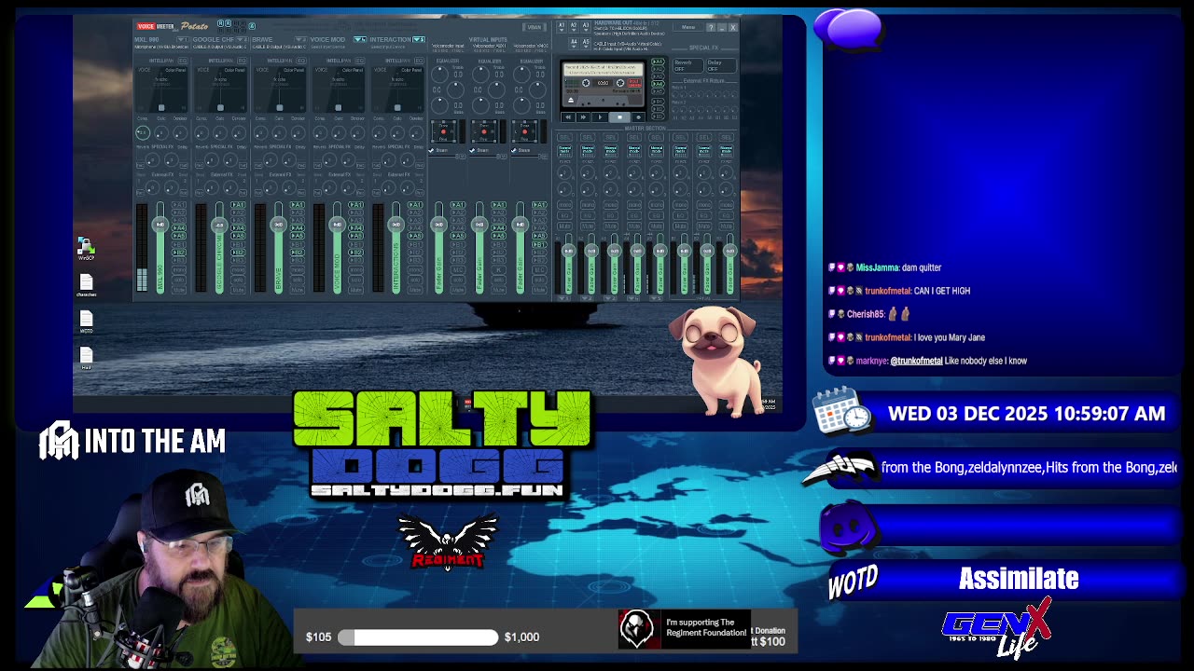Mute the MXL 990 strip

179,290
